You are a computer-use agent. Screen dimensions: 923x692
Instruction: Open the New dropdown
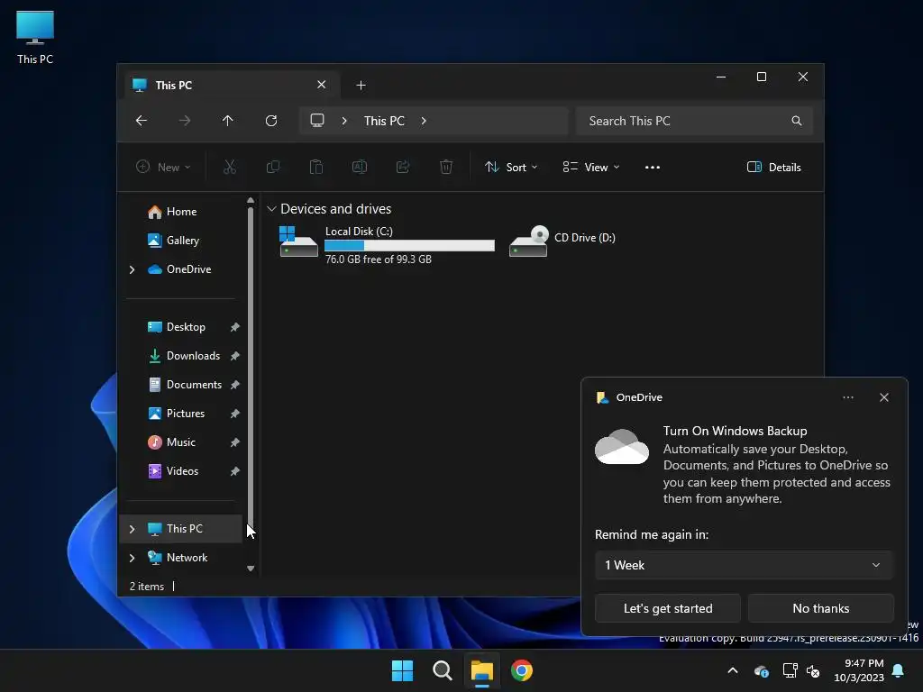[163, 167]
